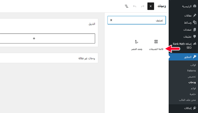Image resolution: width=198 pixels, height=113 pixels.
Task: Click the pages icon beside صفحات
Action: point(195,30)
